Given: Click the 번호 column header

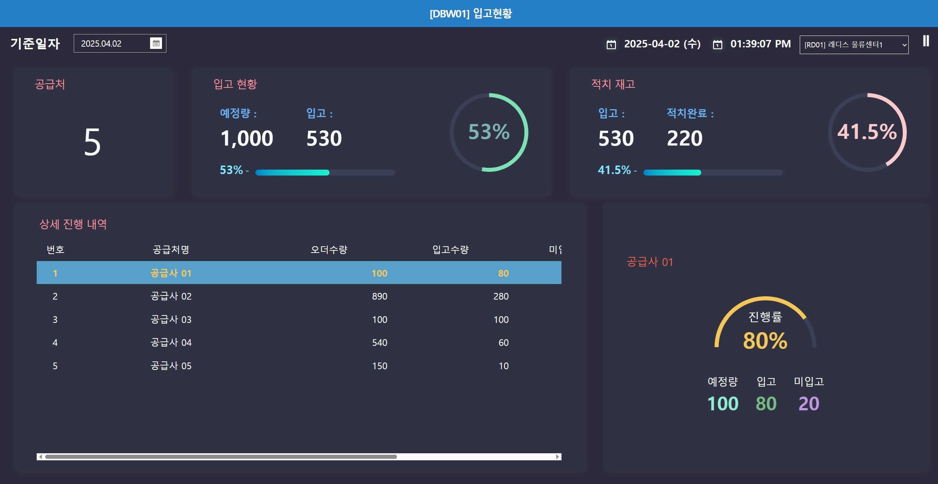Looking at the screenshot, I should click(55, 249).
